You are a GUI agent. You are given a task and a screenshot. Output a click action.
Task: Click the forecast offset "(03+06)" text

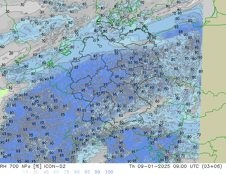212,166
